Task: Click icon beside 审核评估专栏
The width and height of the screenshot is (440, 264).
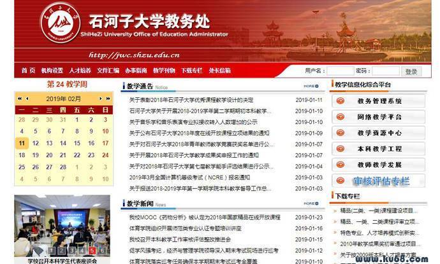Action: coord(341,181)
